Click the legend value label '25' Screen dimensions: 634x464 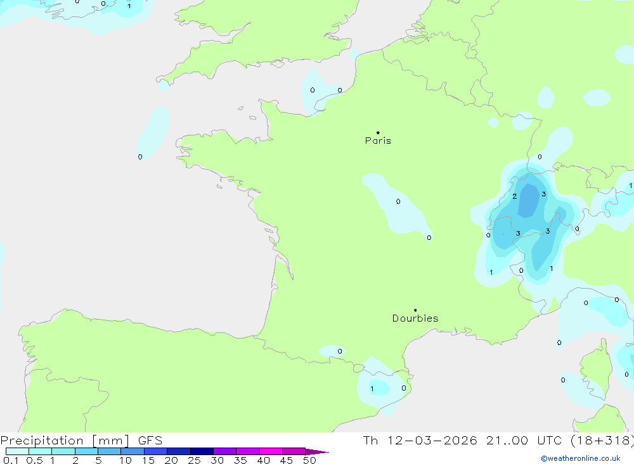pyautogui.click(x=195, y=460)
